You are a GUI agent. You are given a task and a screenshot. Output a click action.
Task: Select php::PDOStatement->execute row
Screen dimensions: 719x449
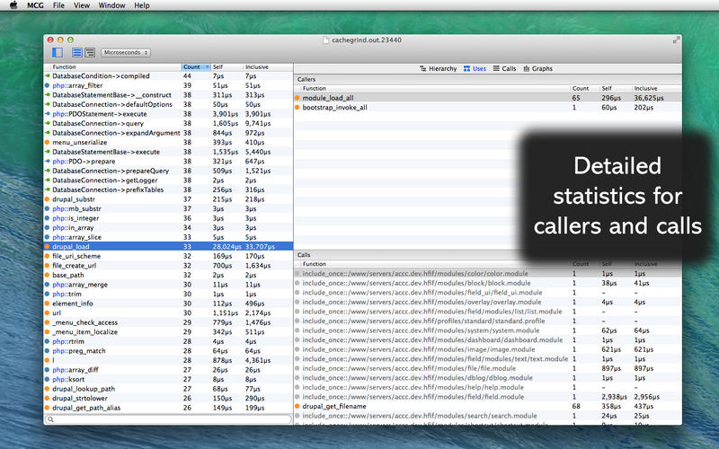click(168, 114)
